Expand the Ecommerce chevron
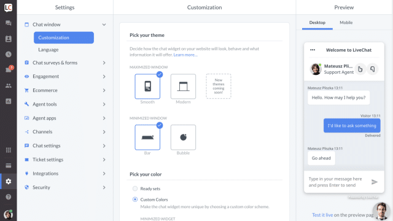 104,90
